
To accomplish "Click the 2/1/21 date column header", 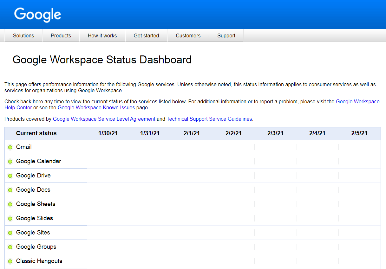I will pyautogui.click(x=192, y=133).
